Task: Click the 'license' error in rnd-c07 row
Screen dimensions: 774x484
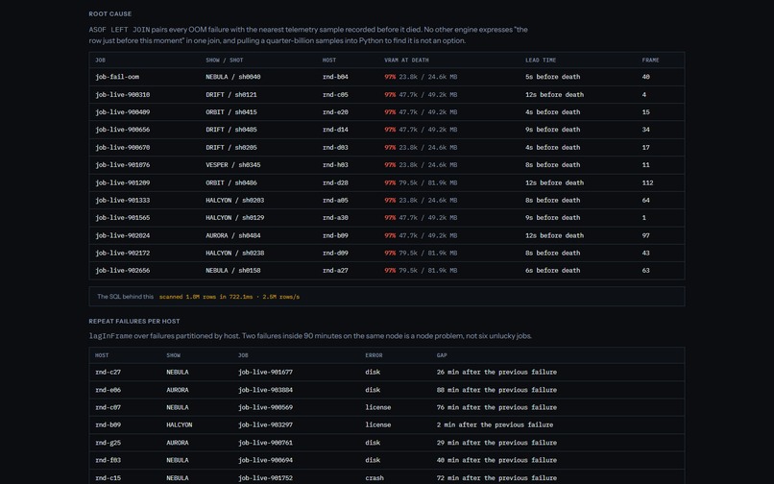Action: pyautogui.click(x=378, y=407)
